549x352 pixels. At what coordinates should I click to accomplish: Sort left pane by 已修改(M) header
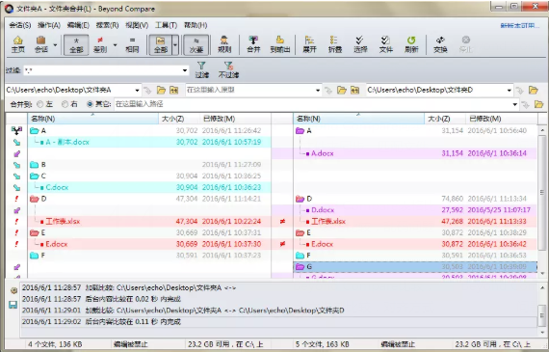click(235, 119)
